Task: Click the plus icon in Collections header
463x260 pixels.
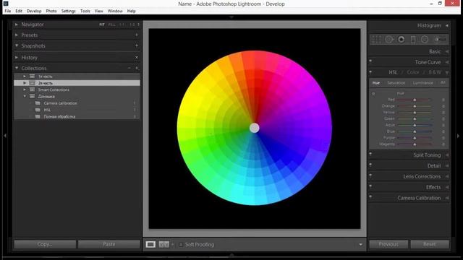Action: [137, 68]
